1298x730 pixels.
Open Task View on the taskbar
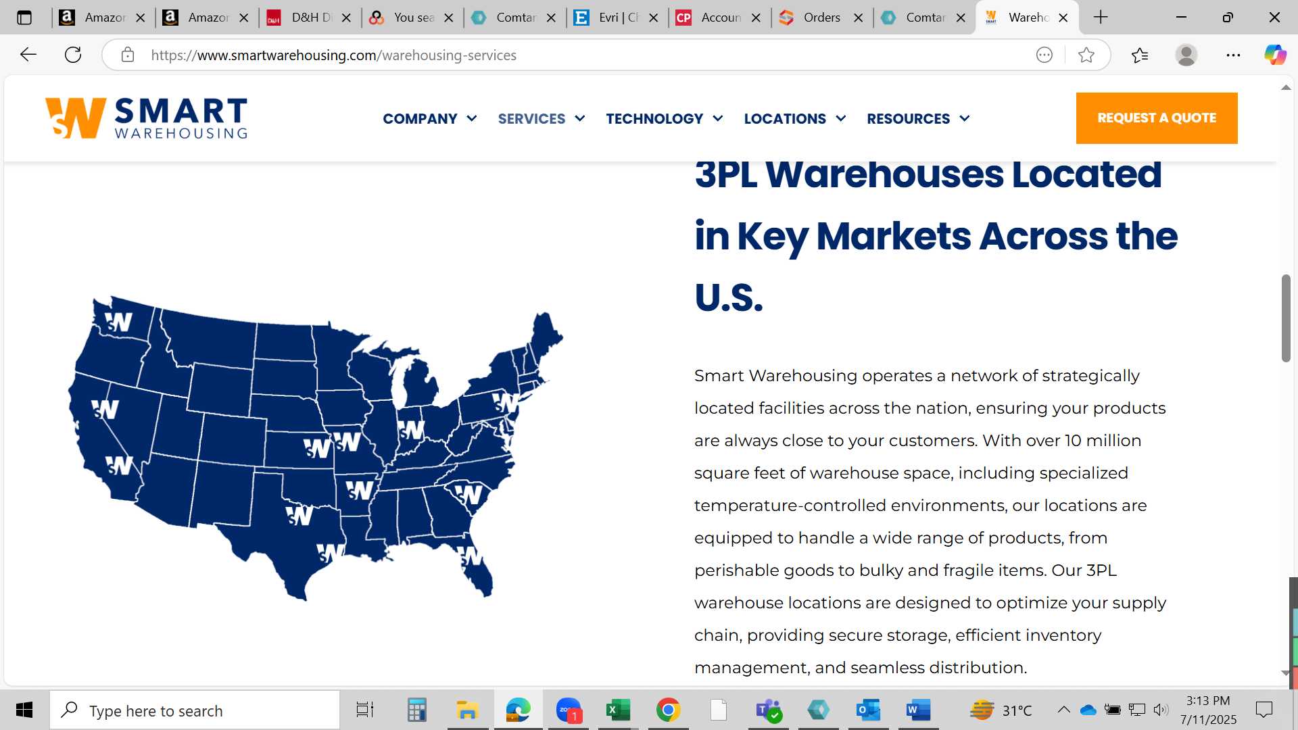point(365,710)
